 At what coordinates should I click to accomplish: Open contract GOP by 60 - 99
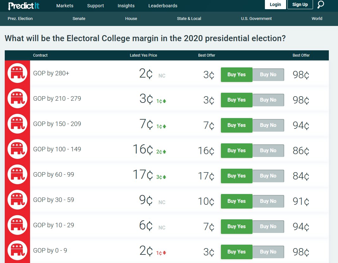point(53,174)
